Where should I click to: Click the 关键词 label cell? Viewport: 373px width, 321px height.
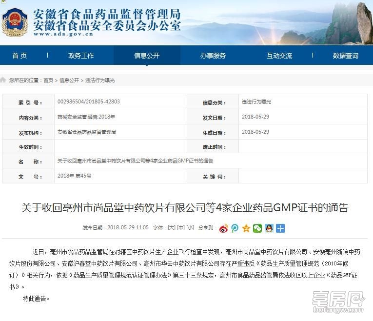(213, 176)
